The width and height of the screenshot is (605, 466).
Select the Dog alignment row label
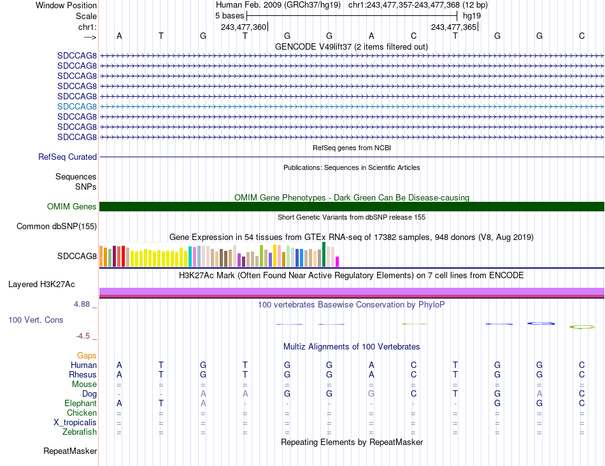[89, 394]
